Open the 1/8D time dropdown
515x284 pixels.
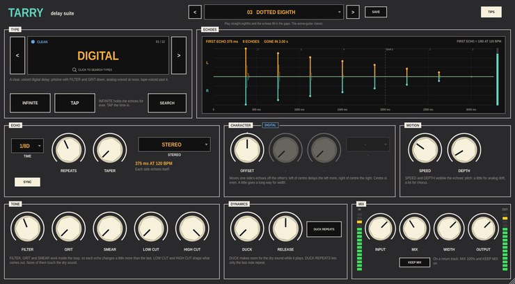pyautogui.click(x=27, y=146)
